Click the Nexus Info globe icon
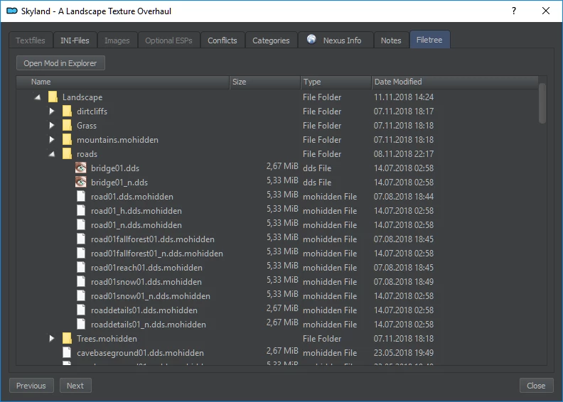563x402 pixels. [x=311, y=39]
